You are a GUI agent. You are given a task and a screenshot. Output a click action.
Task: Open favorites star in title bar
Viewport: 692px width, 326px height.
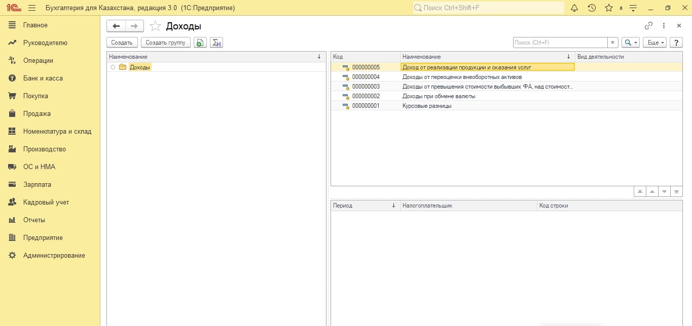(x=608, y=8)
